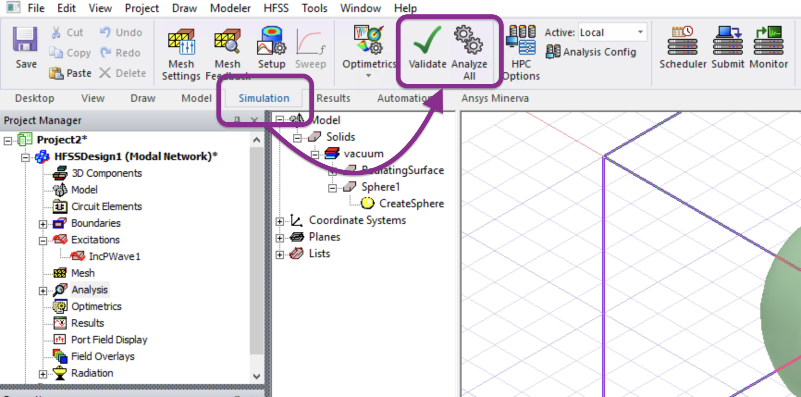
Task: Collapse the Excitations node
Action: coord(43,241)
